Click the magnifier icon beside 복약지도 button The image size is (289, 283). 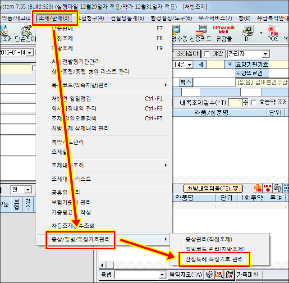[210, 274]
